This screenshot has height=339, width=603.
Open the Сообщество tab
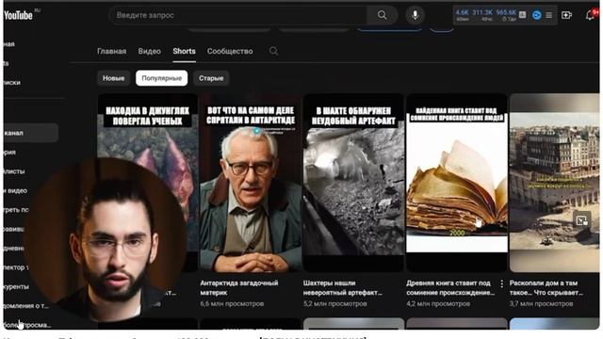click(230, 51)
